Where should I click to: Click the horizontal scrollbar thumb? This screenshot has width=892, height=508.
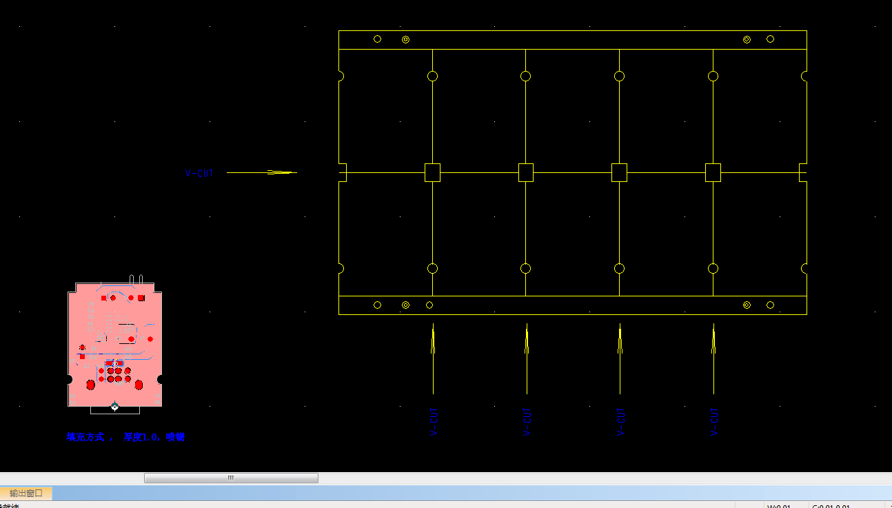(x=231, y=478)
